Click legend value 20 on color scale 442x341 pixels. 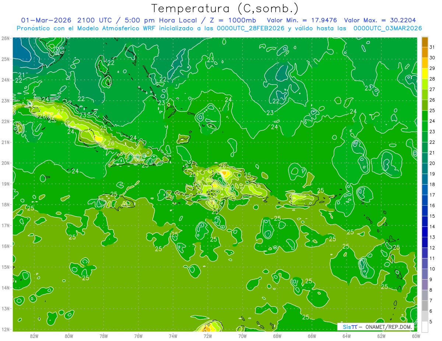pos(432,163)
